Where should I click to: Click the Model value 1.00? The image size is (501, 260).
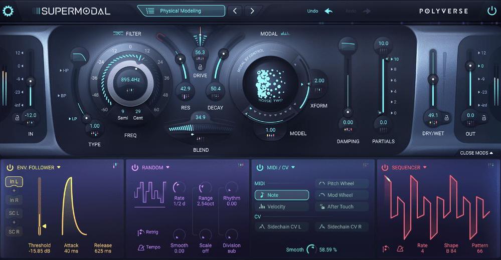271,130
